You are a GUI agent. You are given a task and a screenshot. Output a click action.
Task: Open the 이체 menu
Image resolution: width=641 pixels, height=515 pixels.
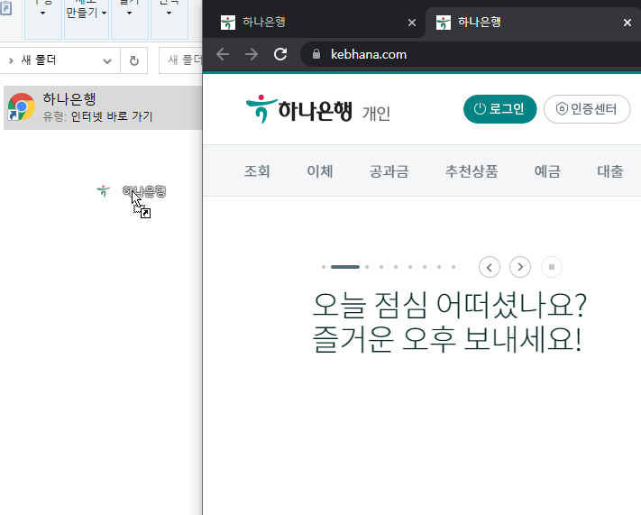coord(320,171)
